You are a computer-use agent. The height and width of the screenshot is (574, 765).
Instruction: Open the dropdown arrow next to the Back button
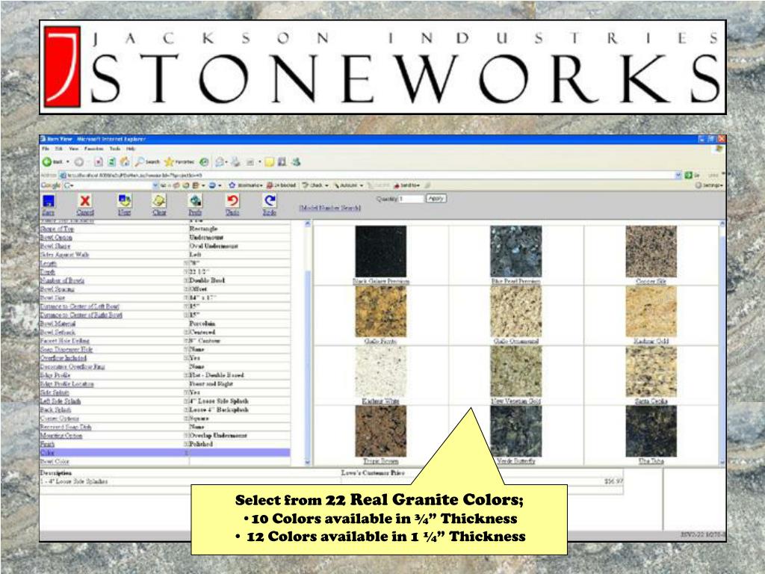68,161
